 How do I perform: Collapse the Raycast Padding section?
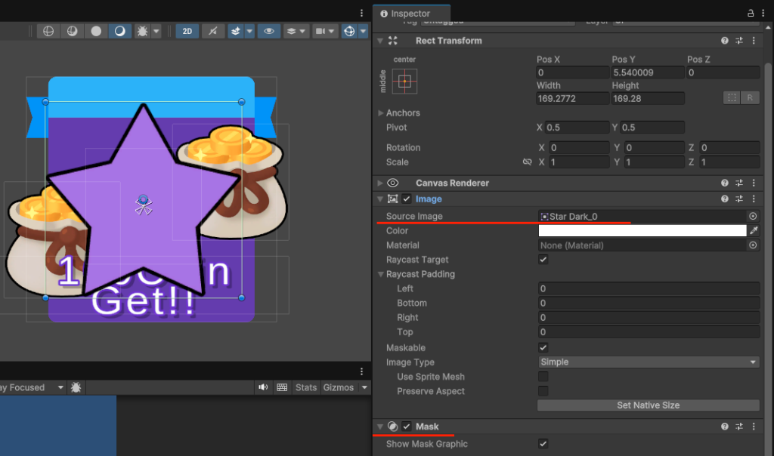[x=381, y=274]
